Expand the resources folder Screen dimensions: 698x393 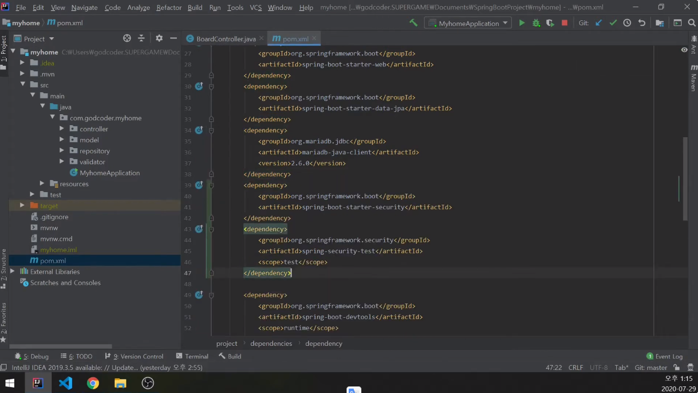pyautogui.click(x=42, y=184)
